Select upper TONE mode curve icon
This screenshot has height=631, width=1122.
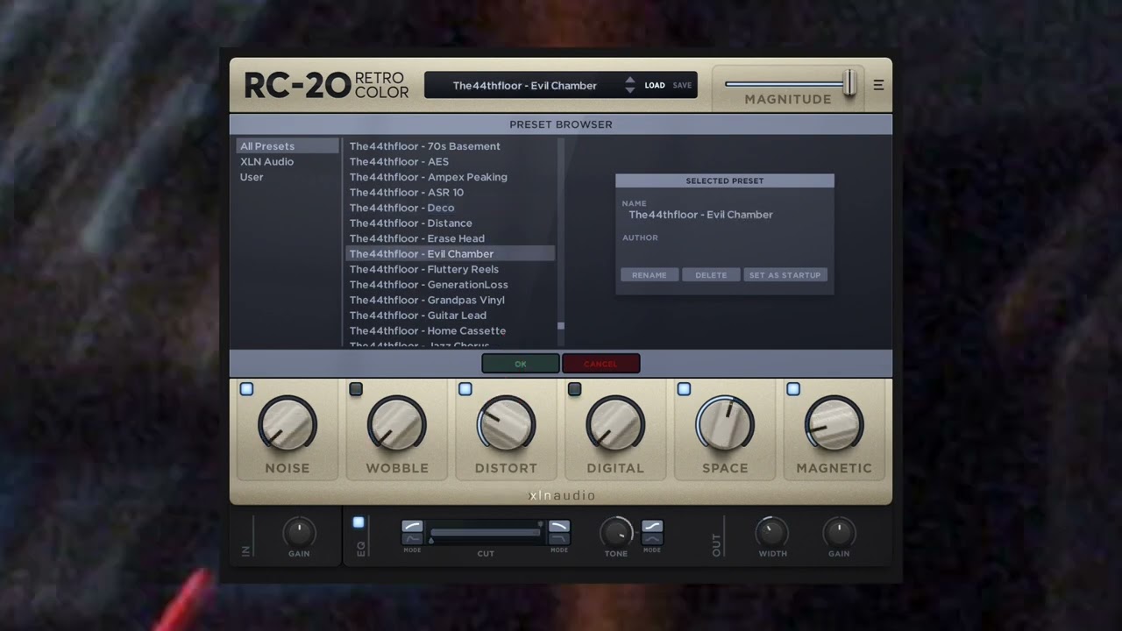(652, 527)
